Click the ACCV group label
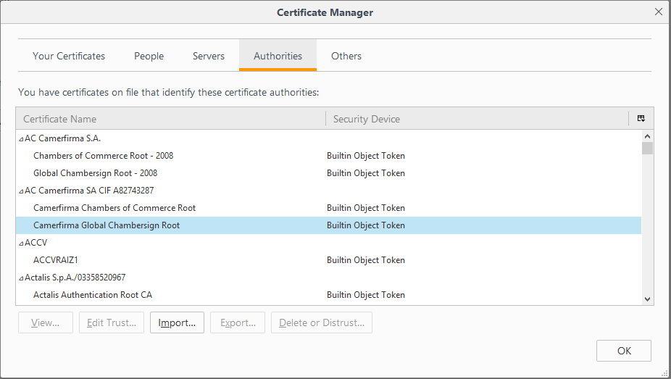This screenshot has height=379, width=671. (x=36, y=243)
